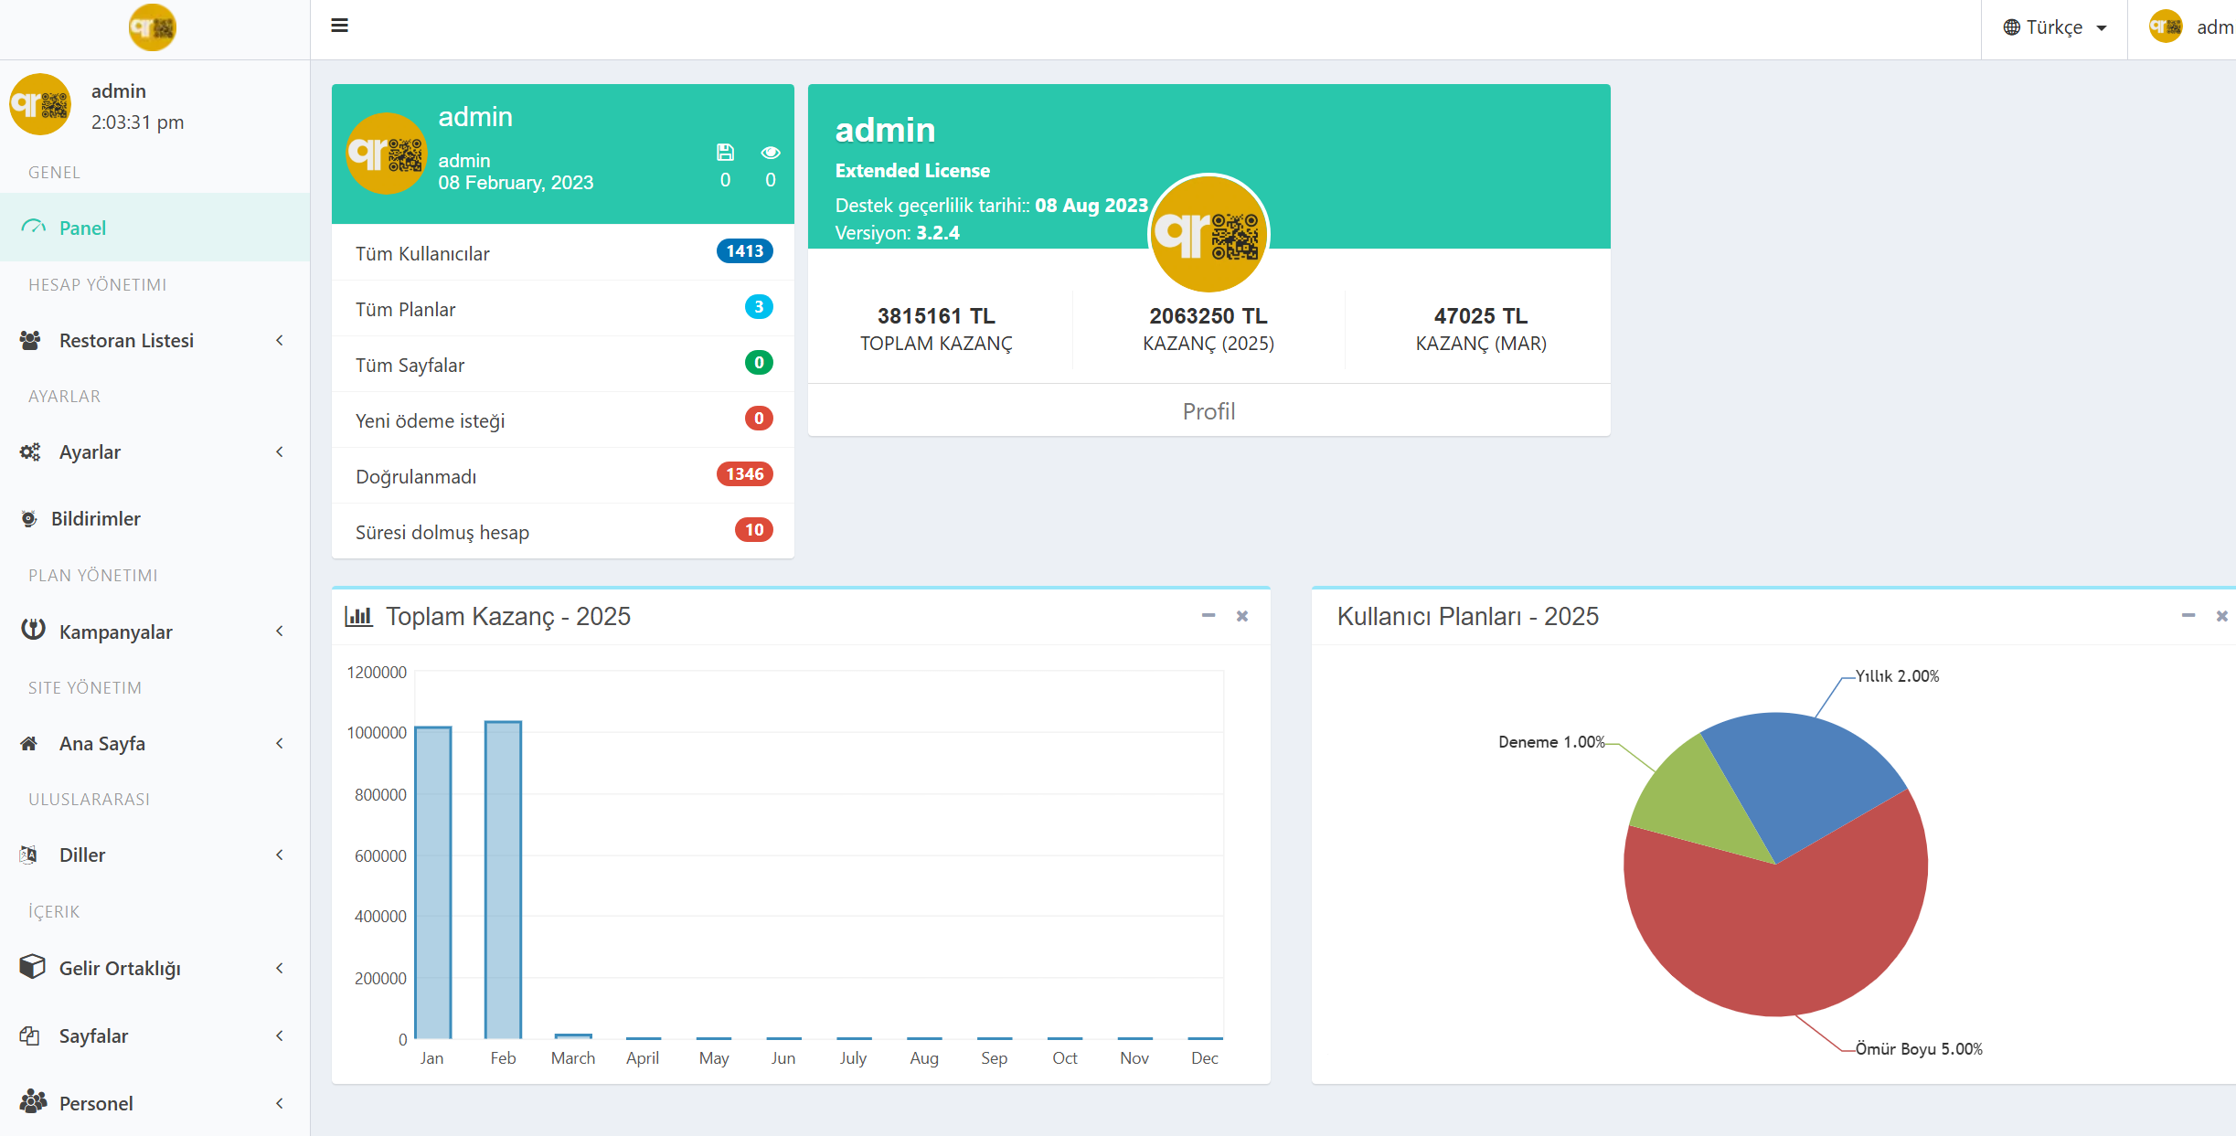This screenshot has width=2236, height=1136.
Task: Click the bar chart icon beside Toplam Kazanç
Action: coord(358,616)
